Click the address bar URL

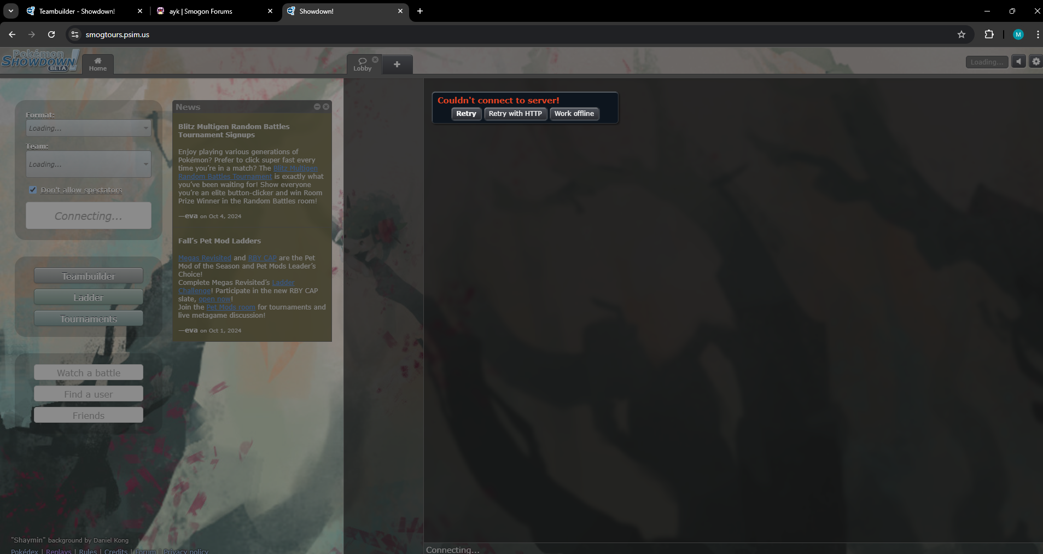[x=118, y=34]
